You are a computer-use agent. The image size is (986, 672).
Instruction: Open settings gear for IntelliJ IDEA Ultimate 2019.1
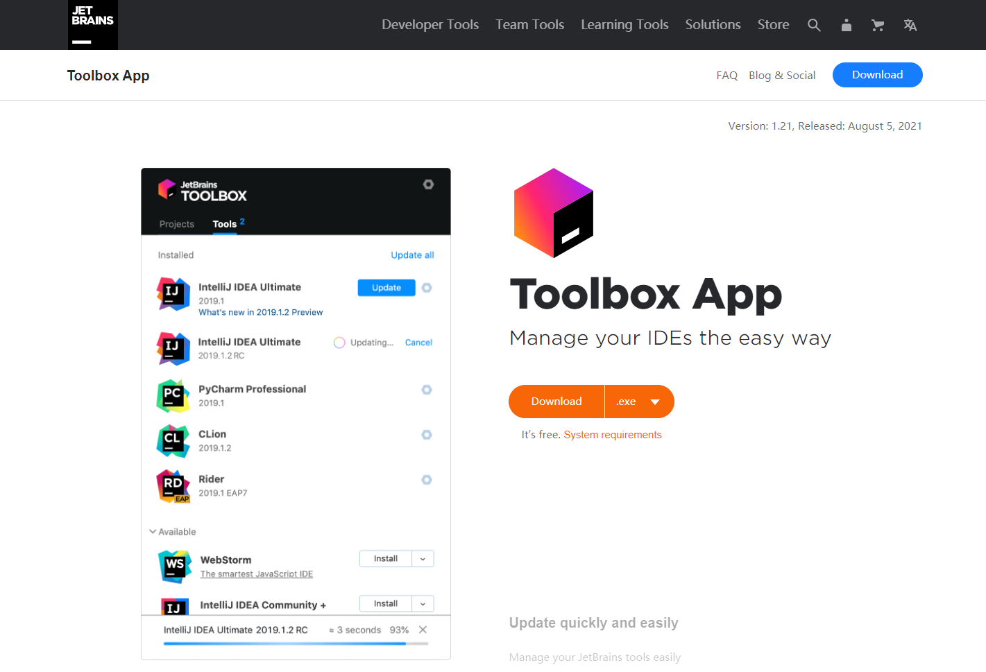click(x=427, y=288)
